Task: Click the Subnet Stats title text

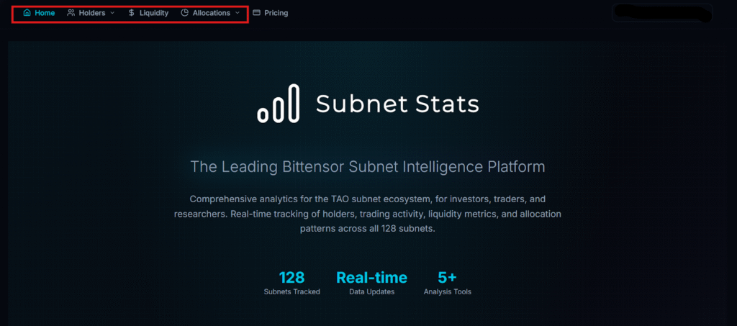Action: (x=397, y=104)
